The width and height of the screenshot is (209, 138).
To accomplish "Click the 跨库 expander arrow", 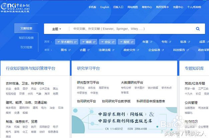I will (51, 42).
